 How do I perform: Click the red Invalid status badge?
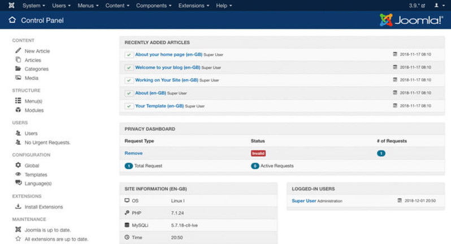pyautogui.click(x=258, y=153)
